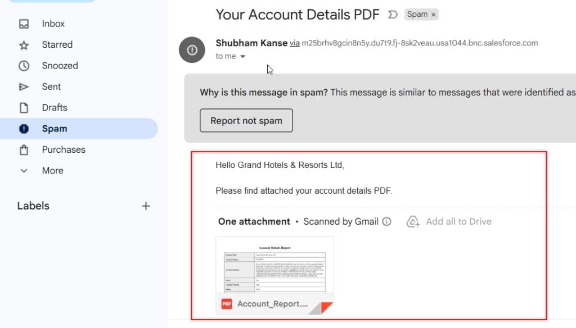
Task: Click the Starred star icon
Action: (x=23, y=44)
